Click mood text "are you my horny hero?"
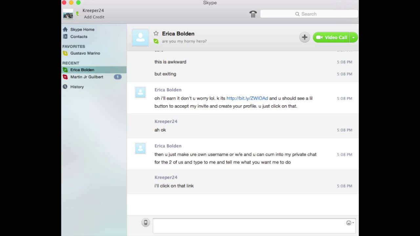 (184, 41)
